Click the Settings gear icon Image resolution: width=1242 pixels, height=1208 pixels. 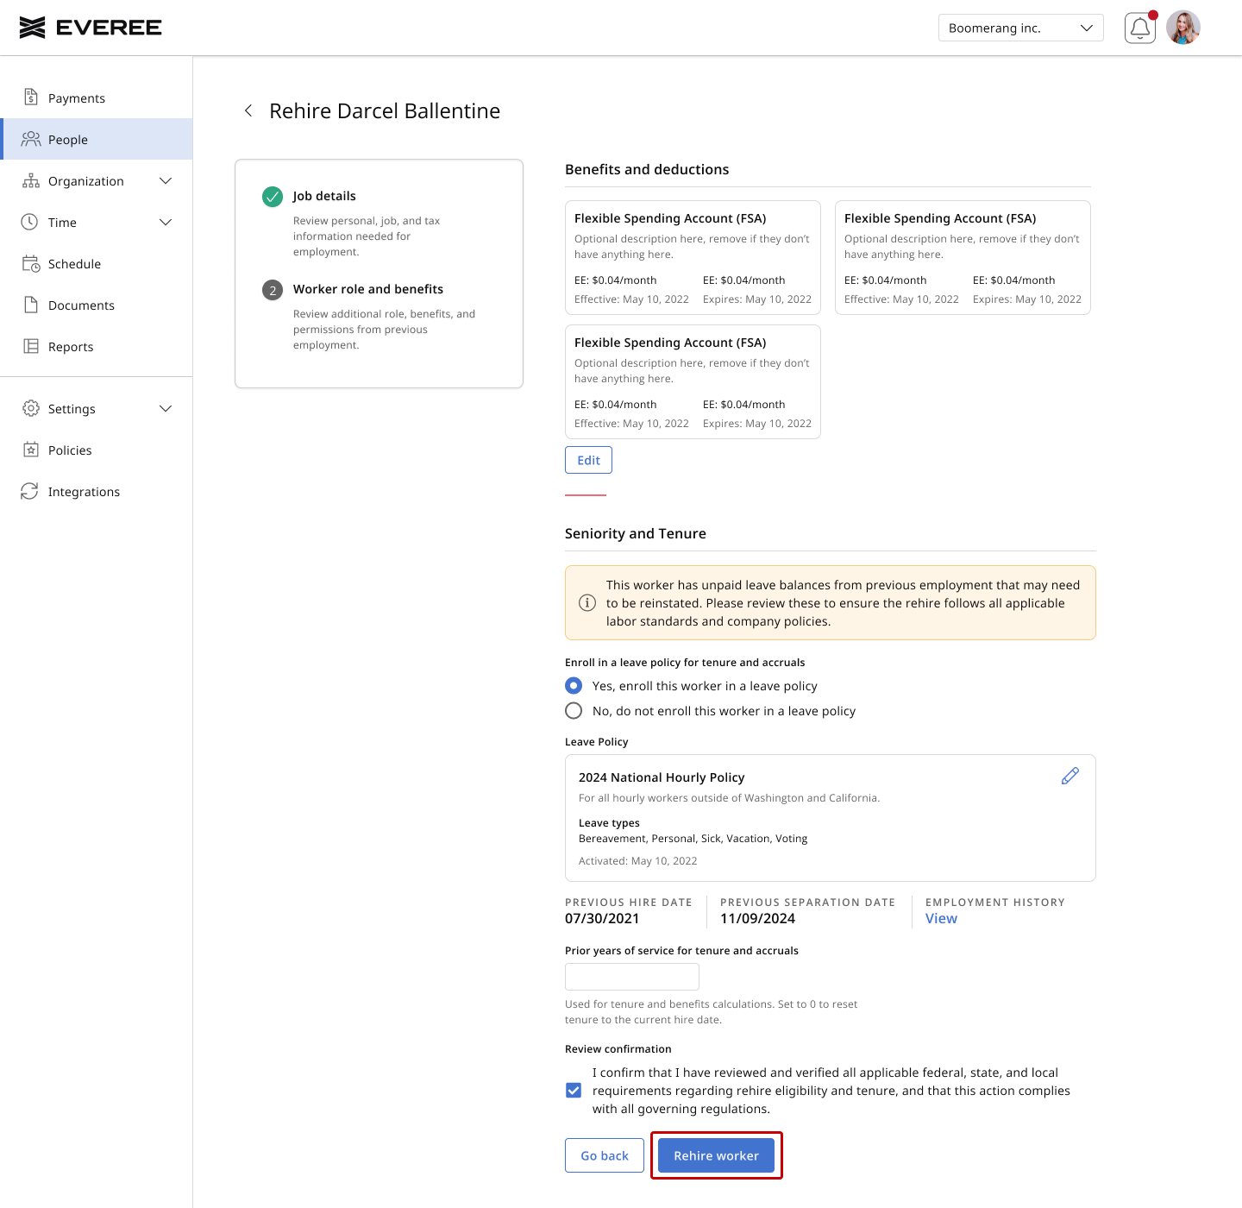pyautogui.click(x=31, y=408)
